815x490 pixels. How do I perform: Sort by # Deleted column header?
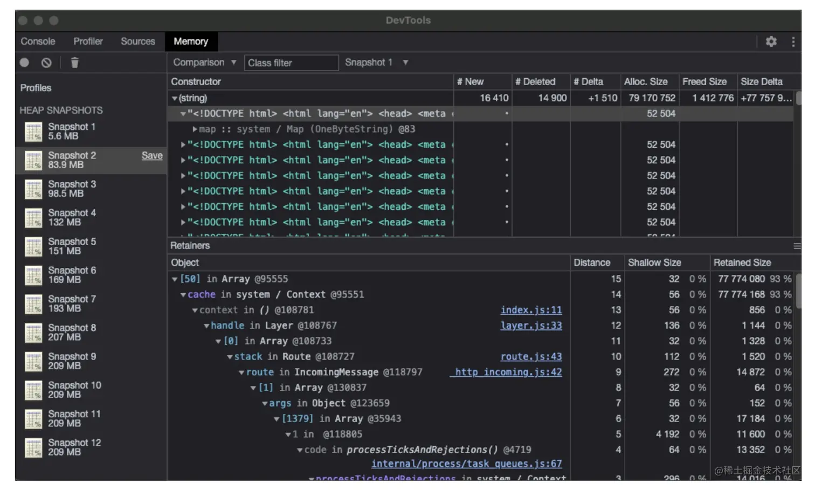pyautogui.click(x=541, y=82)
